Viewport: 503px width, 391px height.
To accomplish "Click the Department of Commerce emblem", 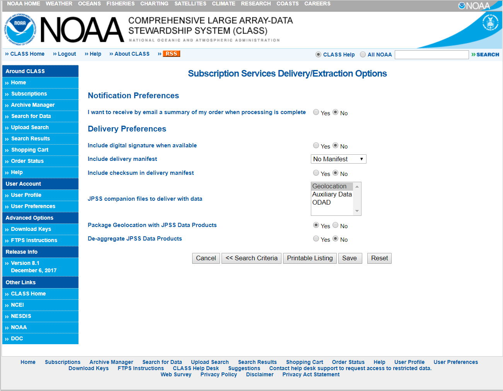I will (490, 22).
